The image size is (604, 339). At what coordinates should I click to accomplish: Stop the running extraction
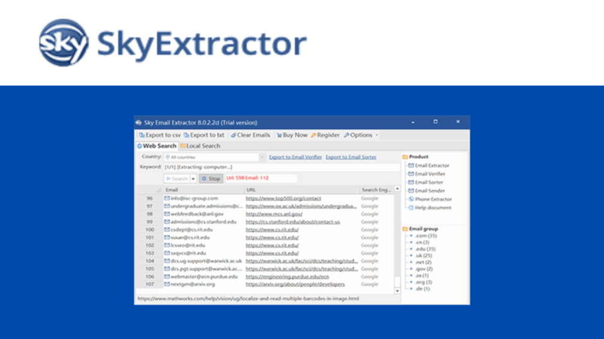211,178
